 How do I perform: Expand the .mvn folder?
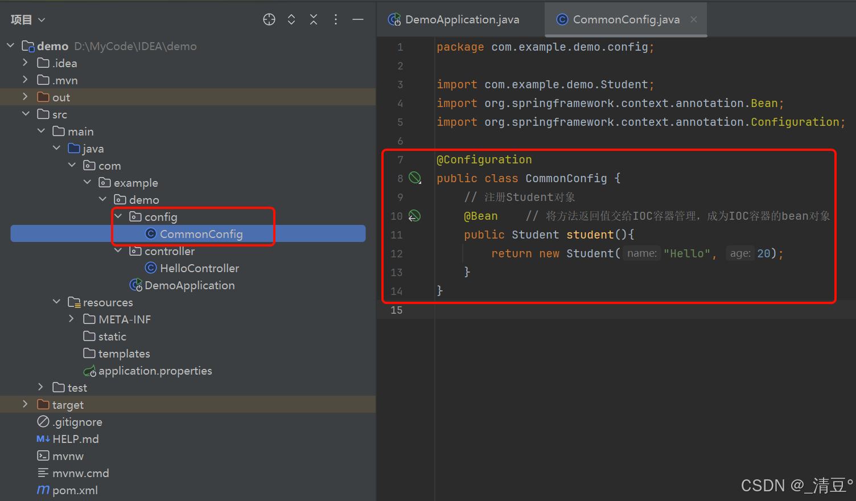pos(25,79)
